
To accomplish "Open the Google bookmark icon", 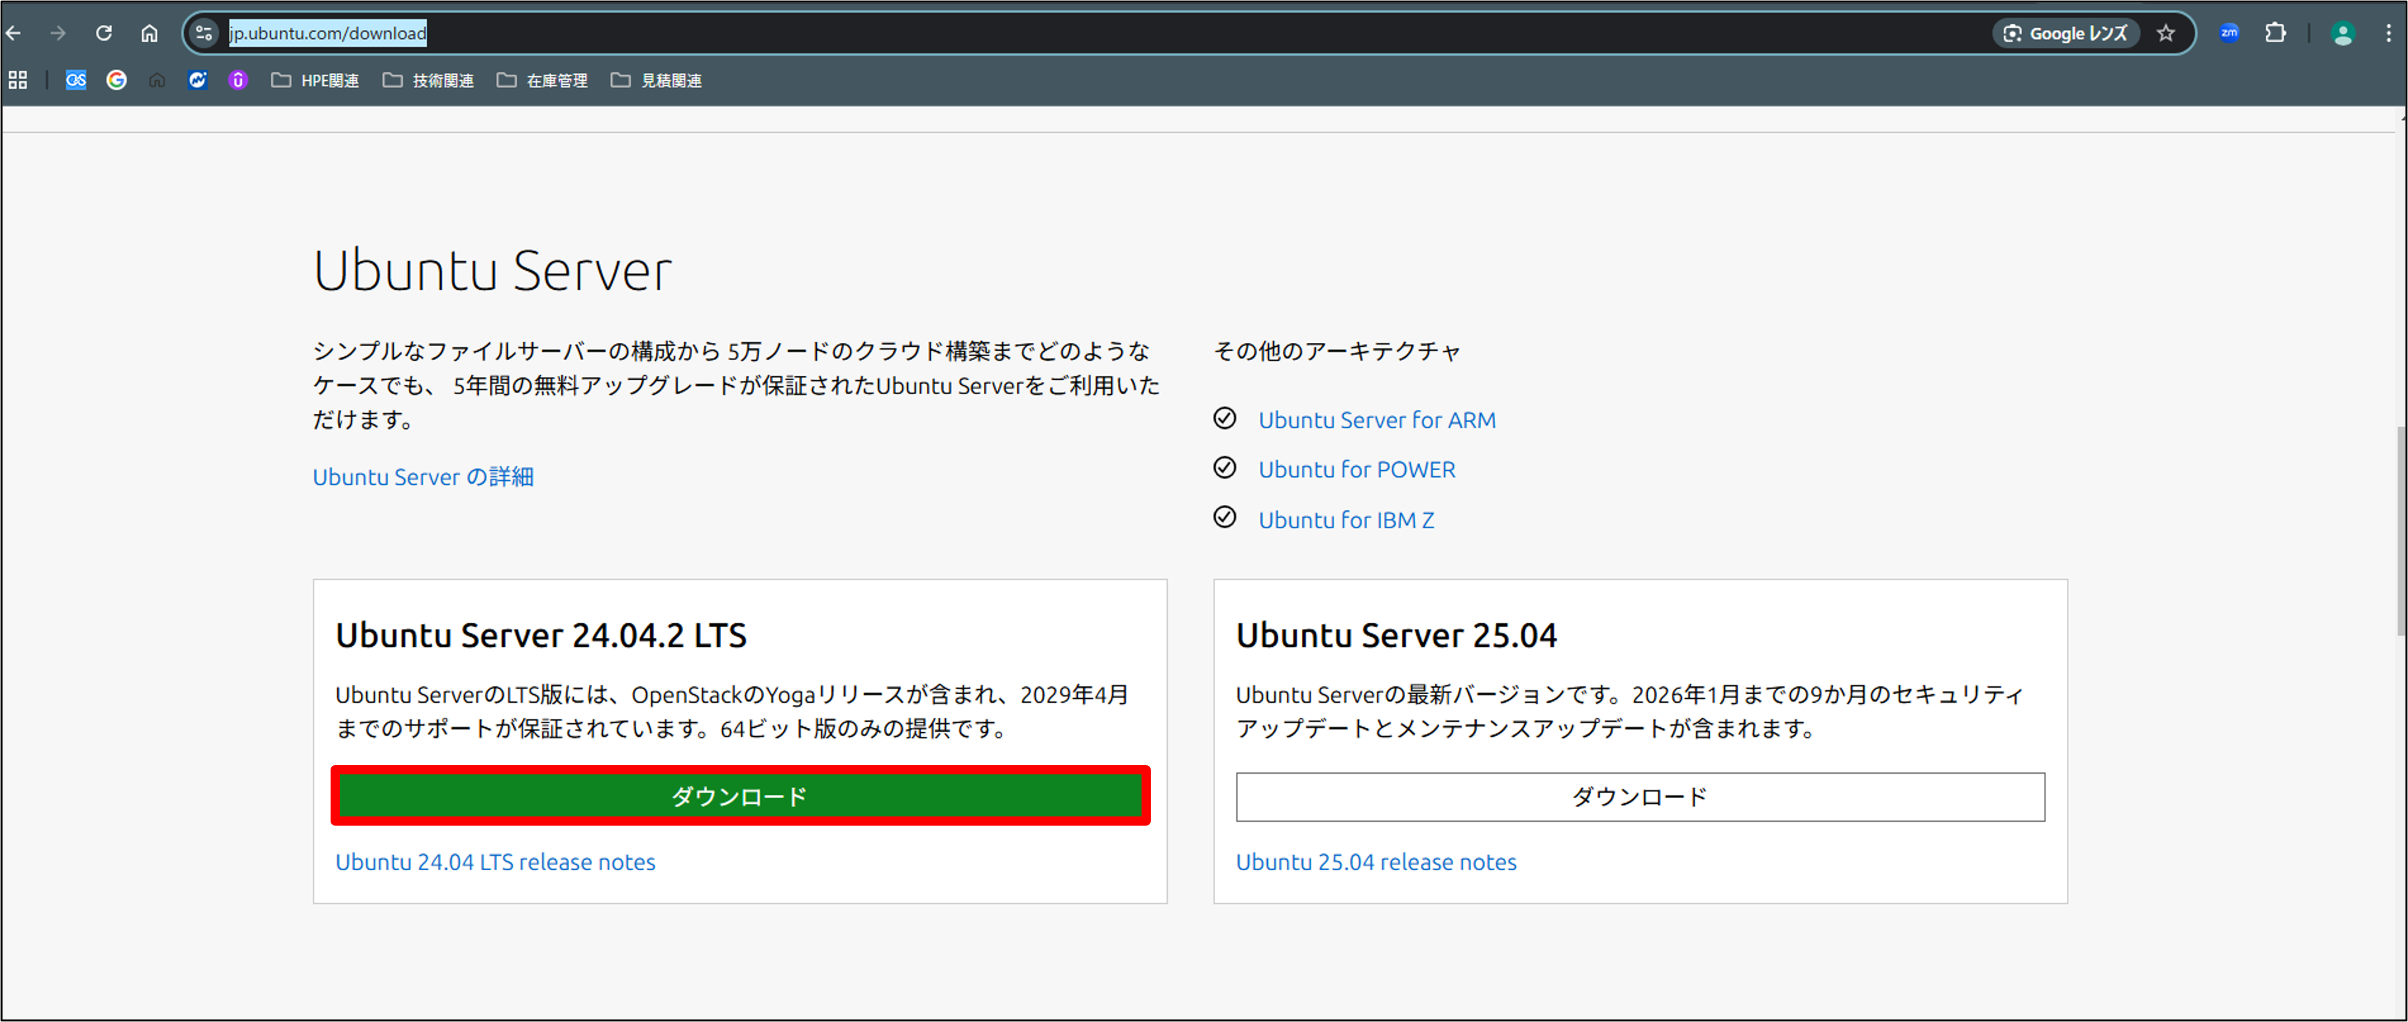I will point(117,80).
